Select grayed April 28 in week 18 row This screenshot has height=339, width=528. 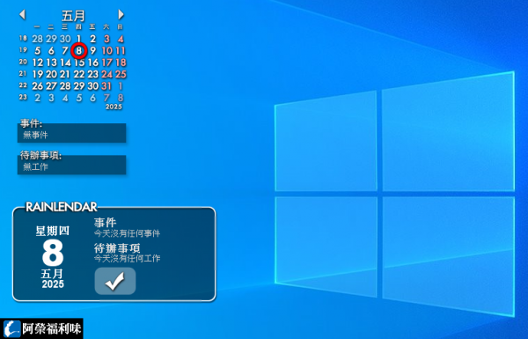(37, 39)
